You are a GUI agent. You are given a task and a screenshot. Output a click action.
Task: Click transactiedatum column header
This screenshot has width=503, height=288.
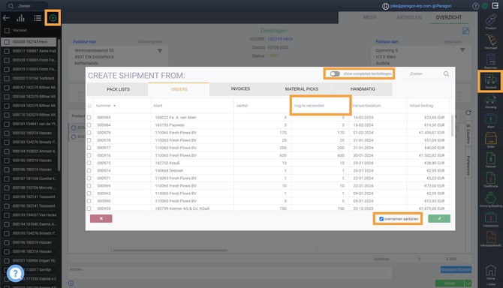[378, 106]
